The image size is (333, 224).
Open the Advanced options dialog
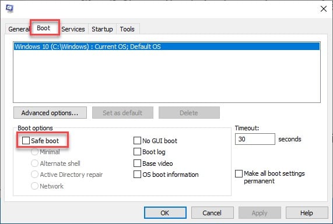50,113
